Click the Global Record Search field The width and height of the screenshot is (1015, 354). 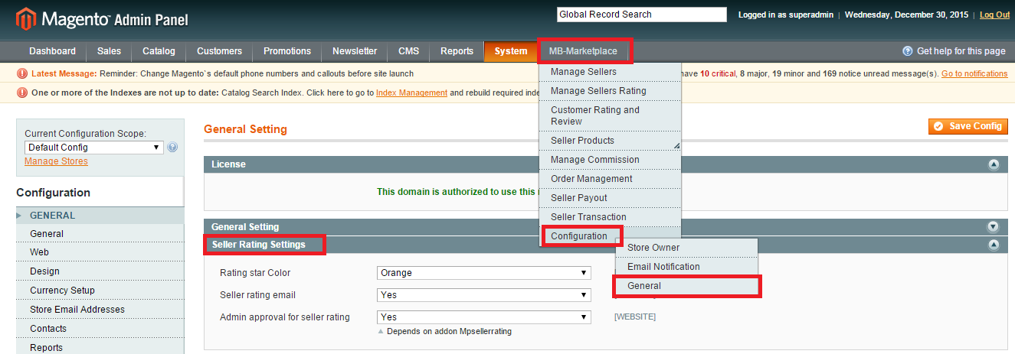(641, 15)
